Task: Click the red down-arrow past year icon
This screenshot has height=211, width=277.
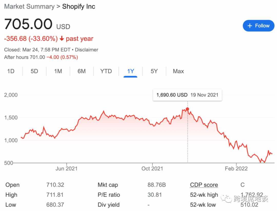Action: 62,38
